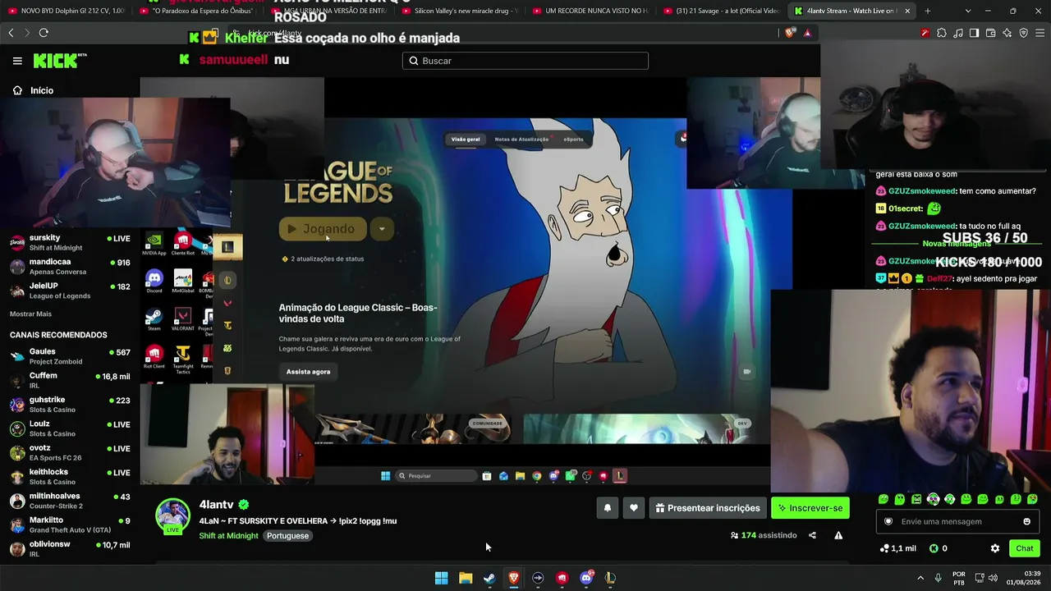Open the channel points 1,1 mil counter

pos(897,548)
